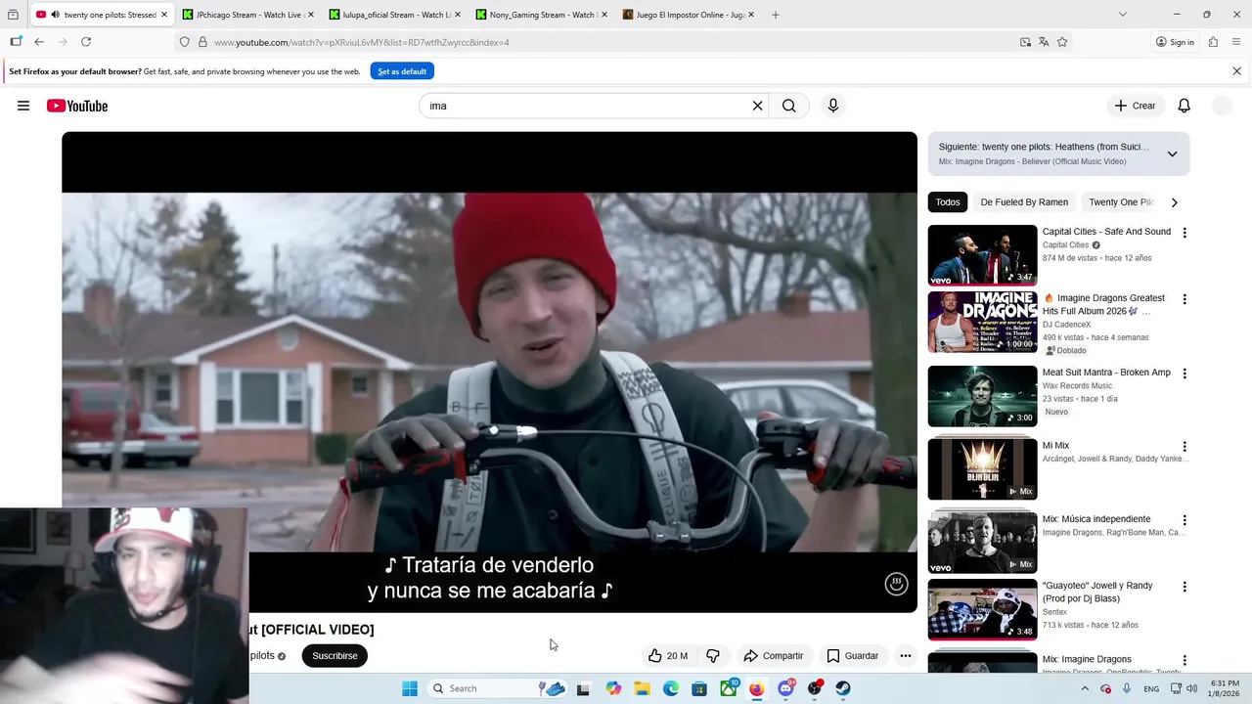
Task: Open Capital Cities - Safe And Sound title
Action: pos(1106,232)
